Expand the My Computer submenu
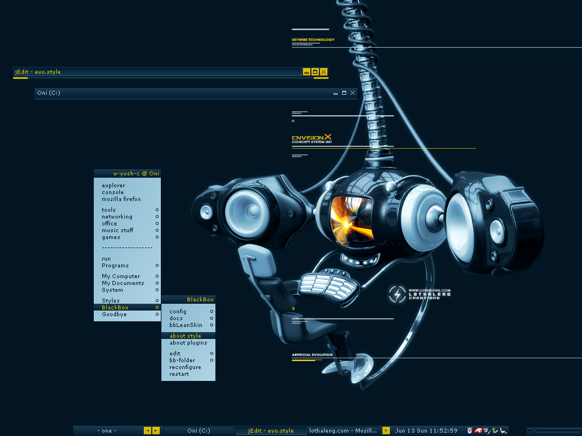Screen dimensions: 582x436 (127, 276)
